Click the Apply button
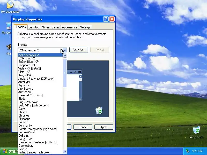 pos(104,127)
